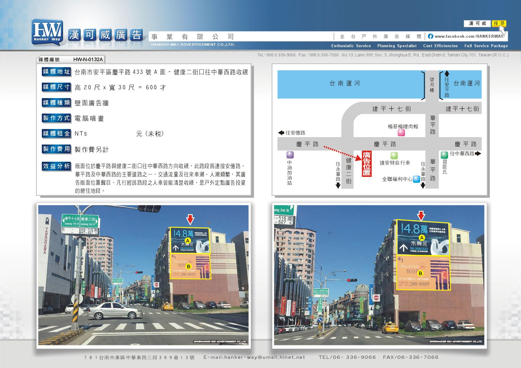Image resolution: width=521 pixels, height=368 pixels.
Task: Click the 壁面廣告牆 media type text
Action: [92, 103]
